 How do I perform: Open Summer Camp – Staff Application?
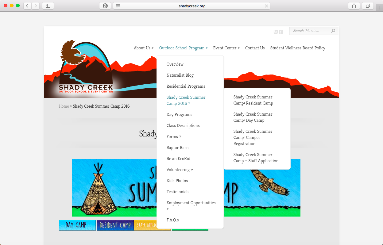pos(256,158)
